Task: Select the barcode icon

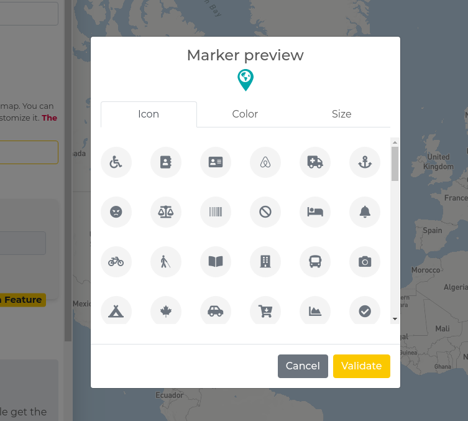Action: [216, 212]
